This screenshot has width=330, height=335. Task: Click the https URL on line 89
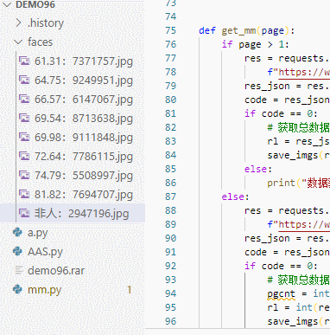pyautogui.click(x=304, y=224)
